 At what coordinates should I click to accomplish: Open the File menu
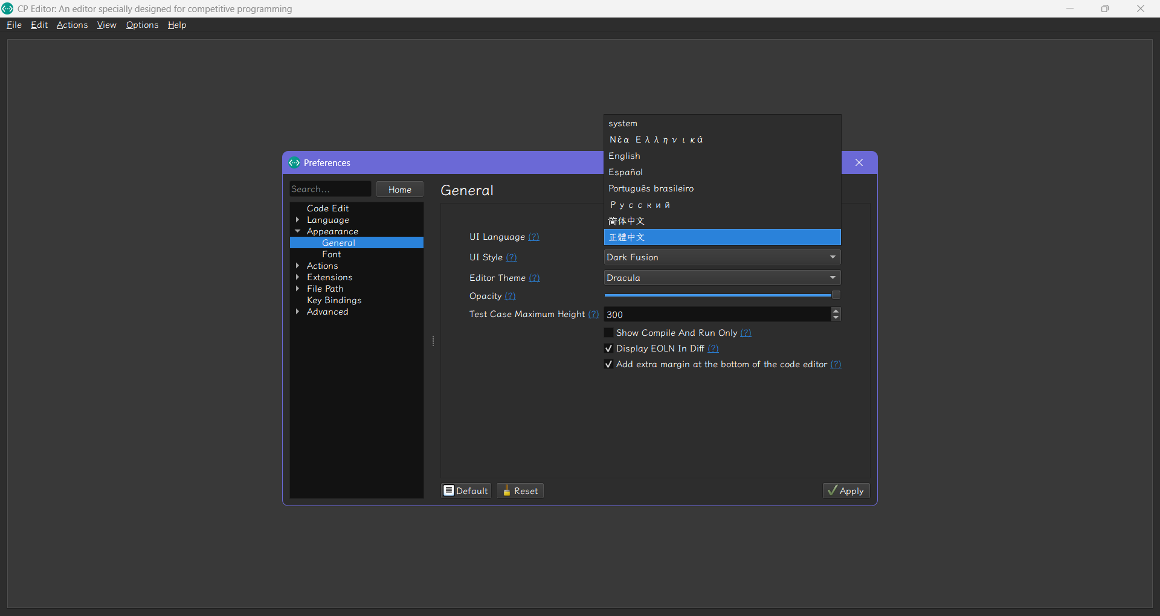tap(14, 25)
